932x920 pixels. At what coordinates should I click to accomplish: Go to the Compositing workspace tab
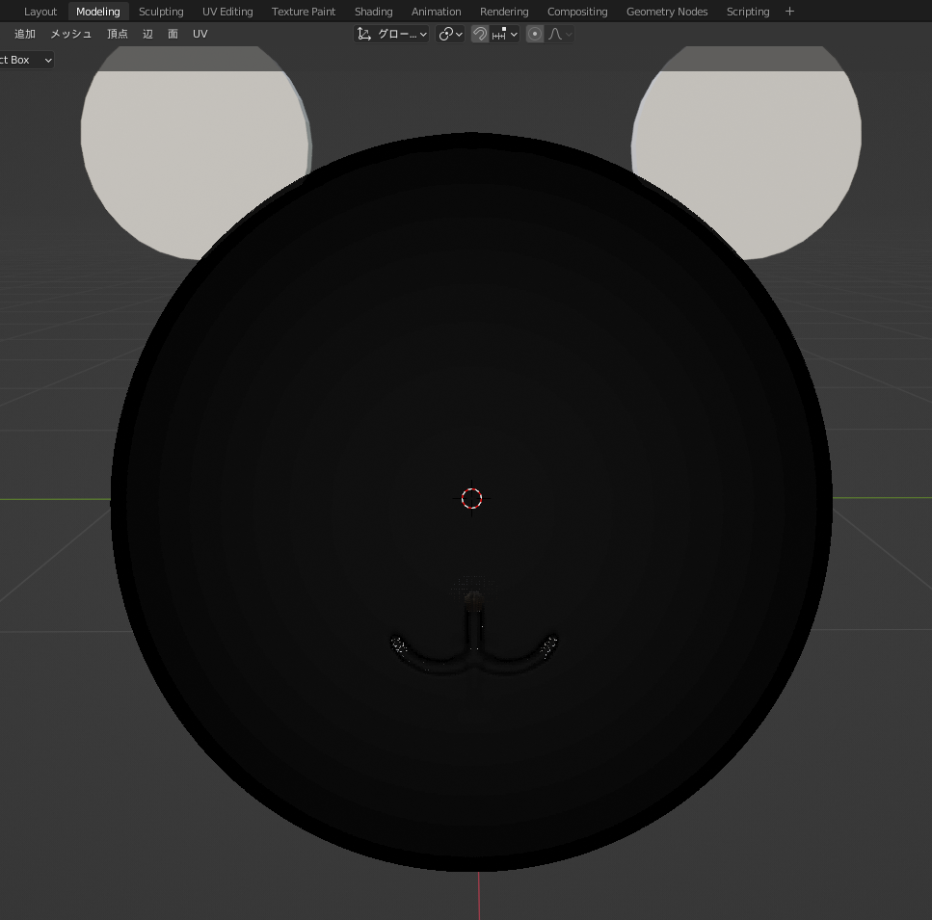pos(577,12)
